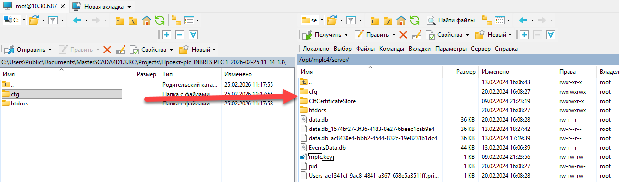Select files plus icon in local panel

point(167,35)
